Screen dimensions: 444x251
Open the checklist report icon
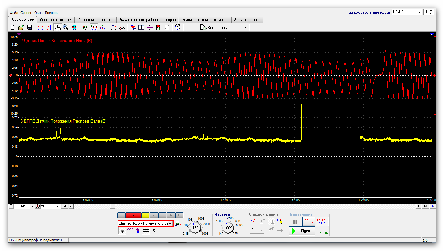coord(167,27)
